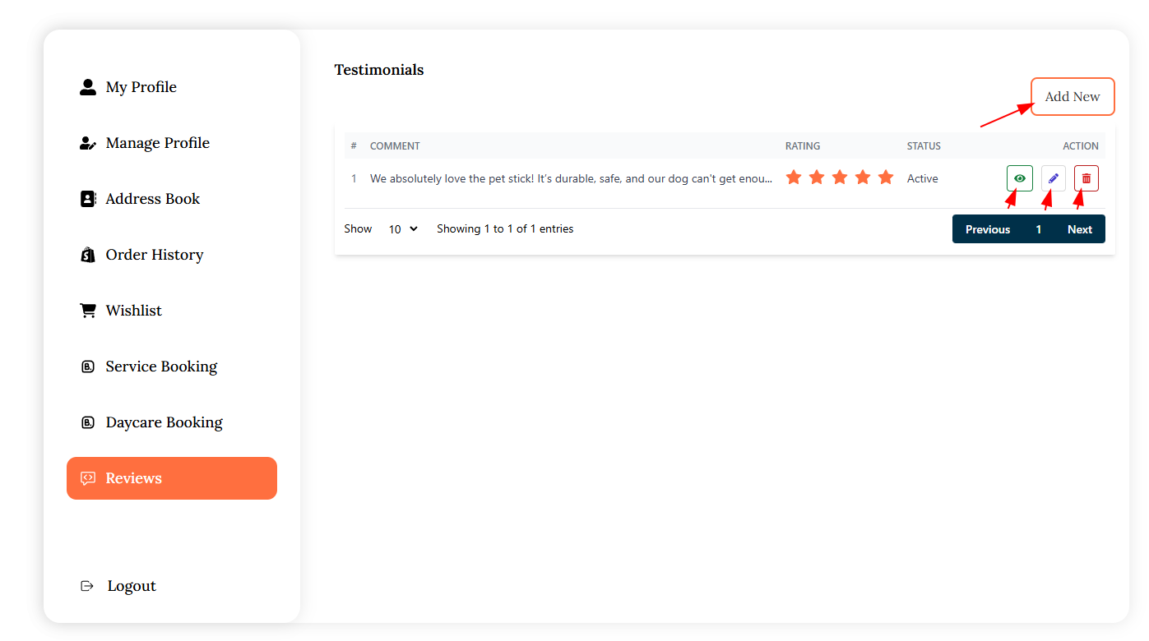Click the testimonial comment text
The image size is (1149, 641).
(571, 178)
